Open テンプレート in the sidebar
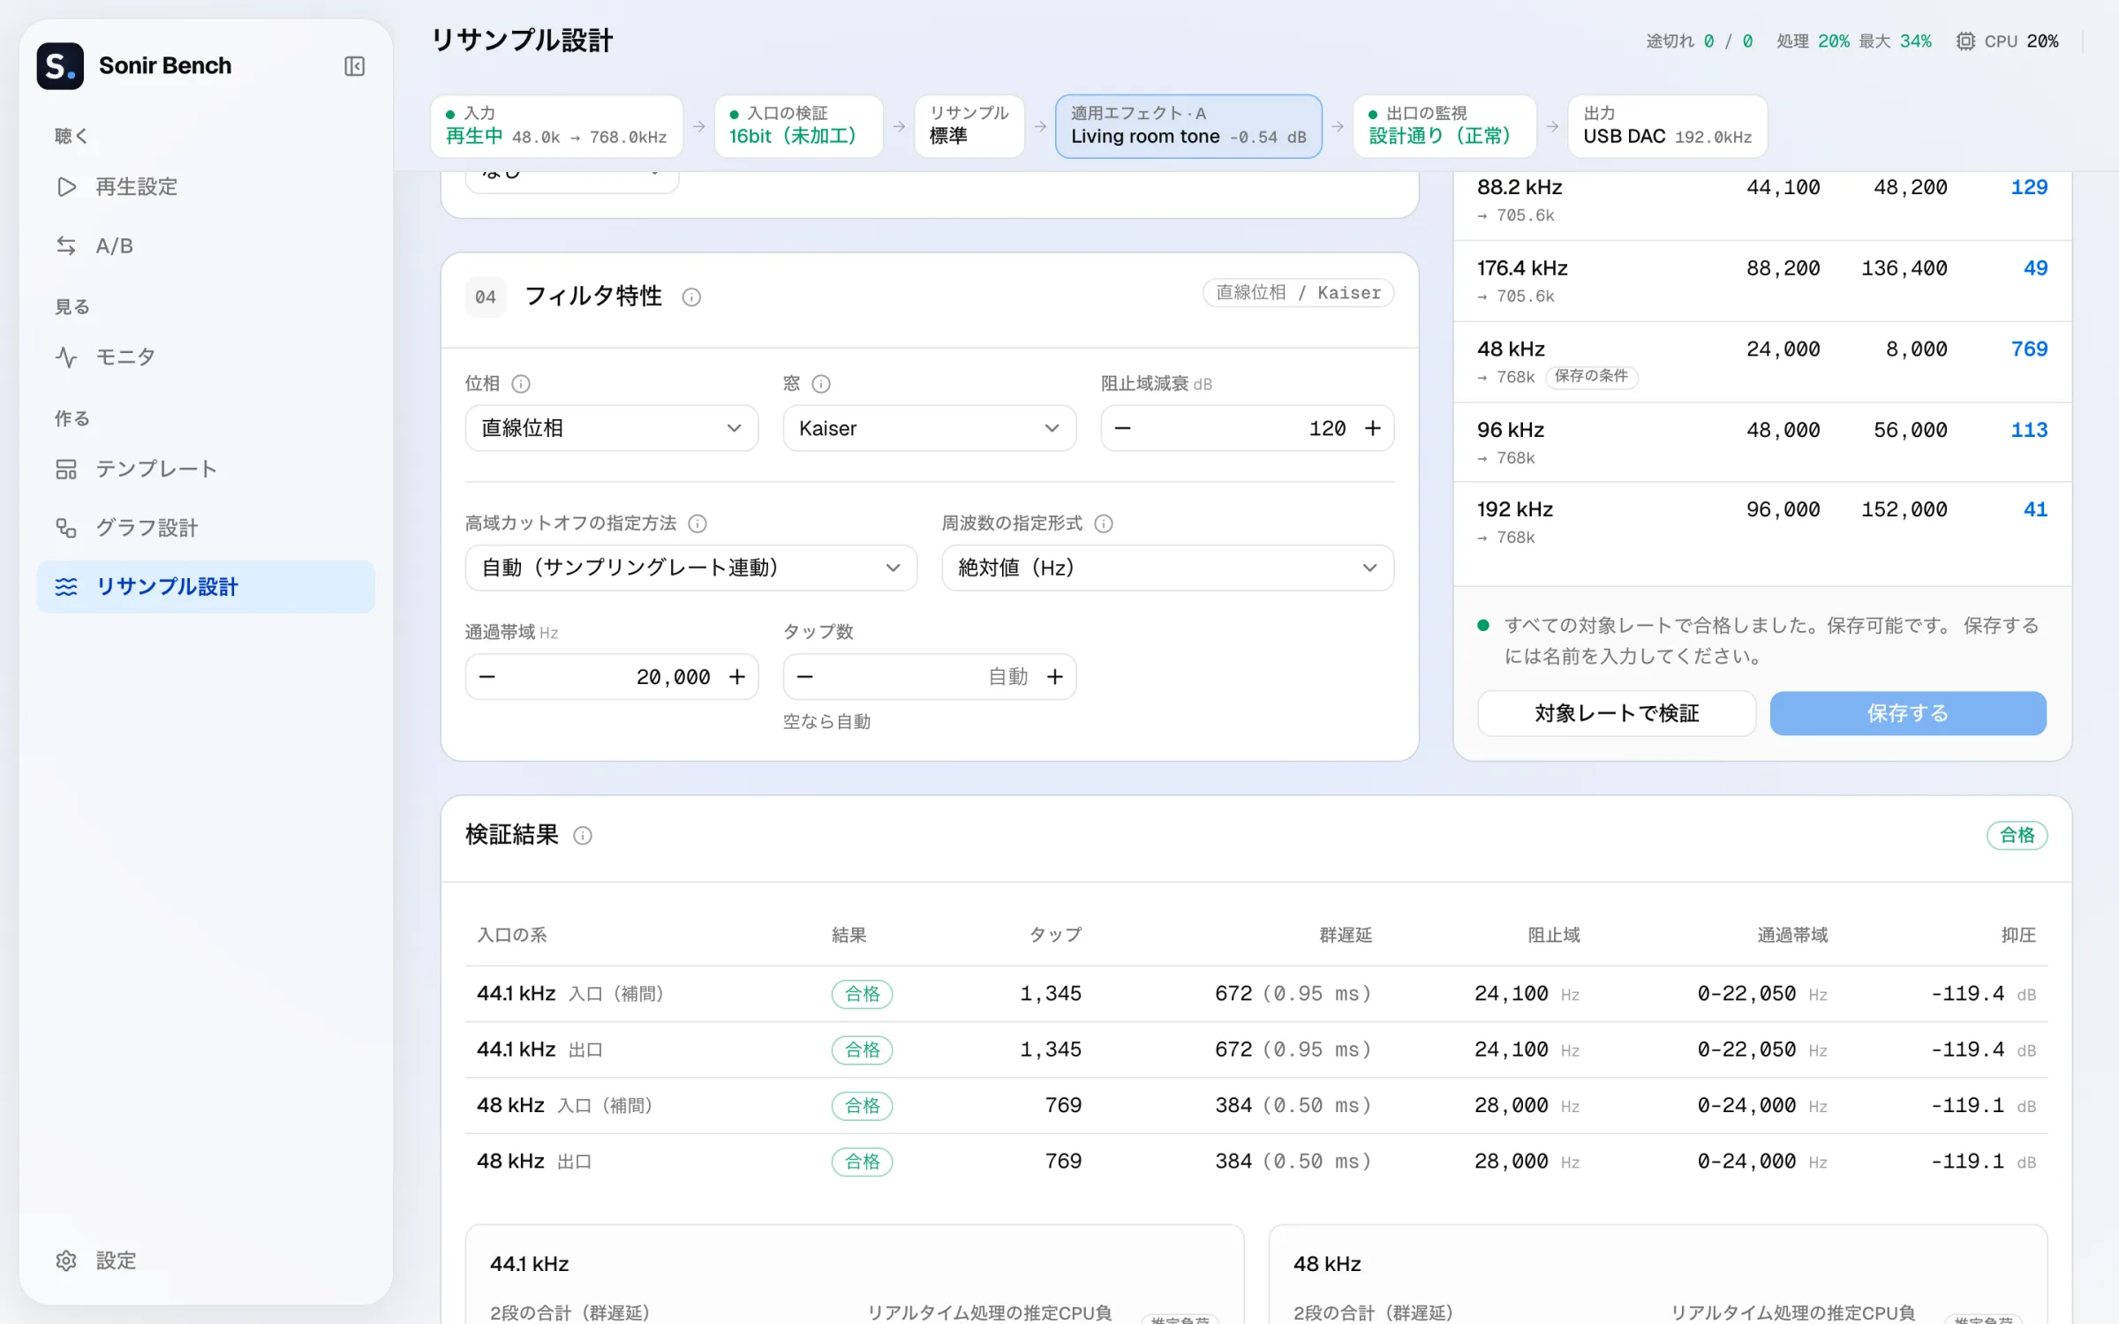The image size is (2119, 1324). coord(206,469)
